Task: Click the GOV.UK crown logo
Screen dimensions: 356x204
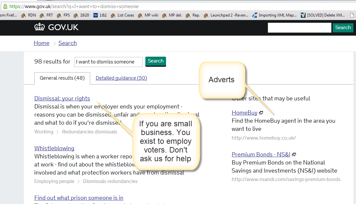Action: pyautogui.click(x=39, y=27)
